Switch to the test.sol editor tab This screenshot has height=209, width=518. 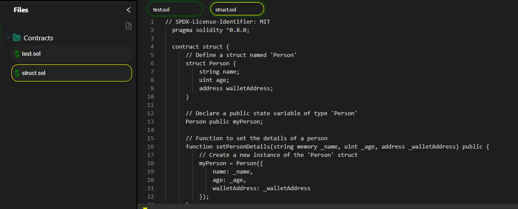pyautogui.click(x=175, y=9)
